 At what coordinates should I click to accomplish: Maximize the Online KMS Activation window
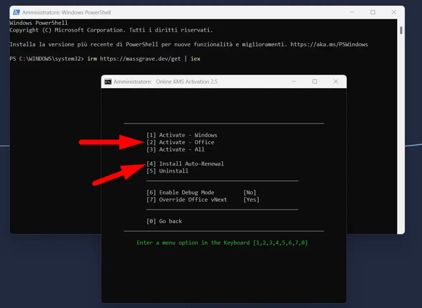[314, 82]
